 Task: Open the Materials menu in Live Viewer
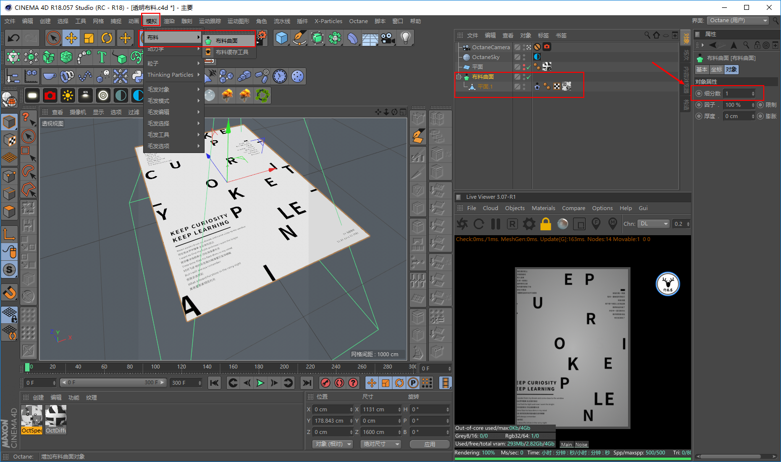point(543,208)
